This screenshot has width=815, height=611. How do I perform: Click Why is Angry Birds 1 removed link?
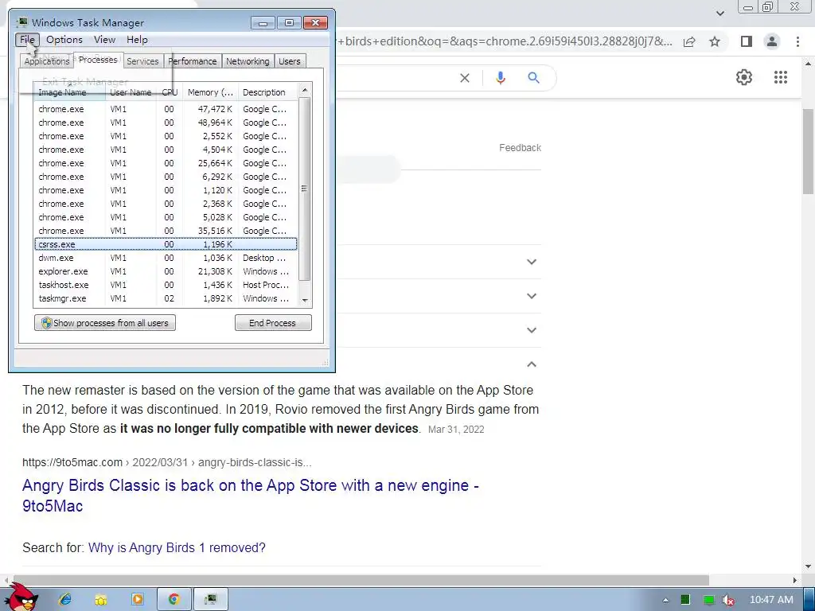tap(177, 547)
